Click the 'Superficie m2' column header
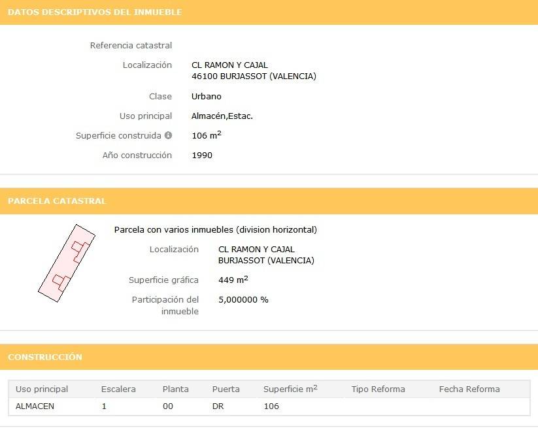The height and width of the screenshot is (428, 538). (x=290, y=389)
